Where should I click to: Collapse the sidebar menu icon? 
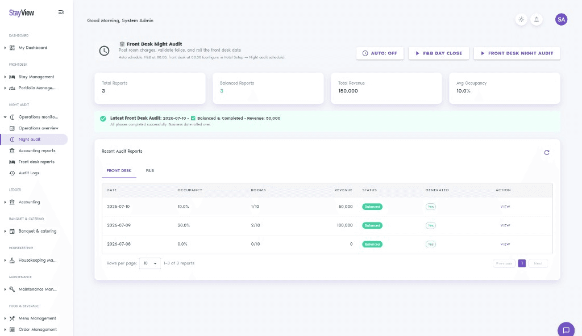tap(61, 12)
